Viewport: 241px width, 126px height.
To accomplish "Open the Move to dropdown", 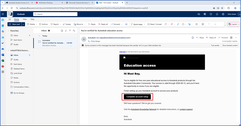I will click(x=79, y=24).
